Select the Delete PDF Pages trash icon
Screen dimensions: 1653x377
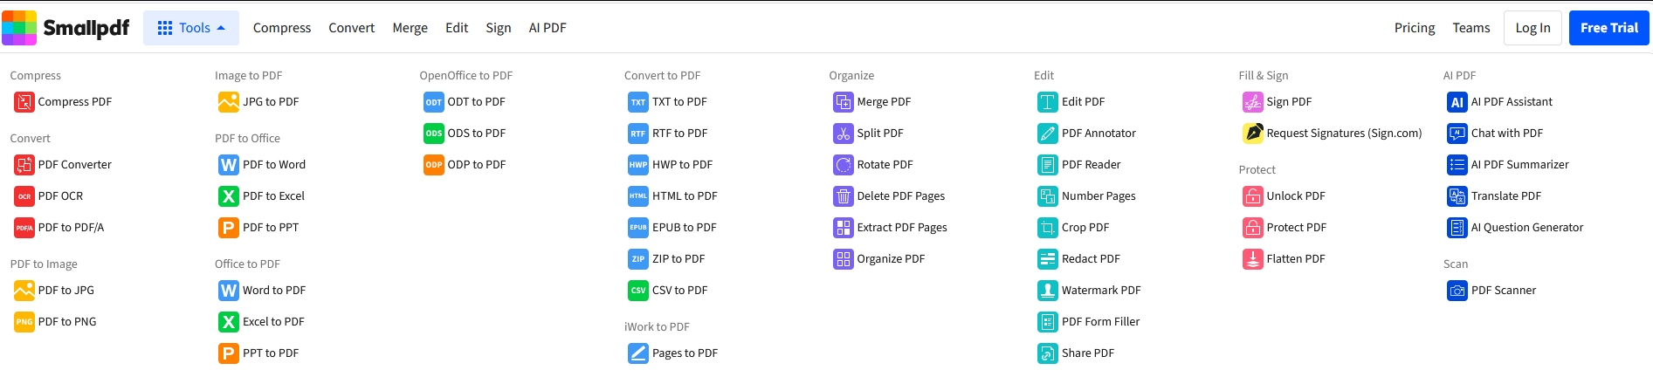(x=844, y=196)
